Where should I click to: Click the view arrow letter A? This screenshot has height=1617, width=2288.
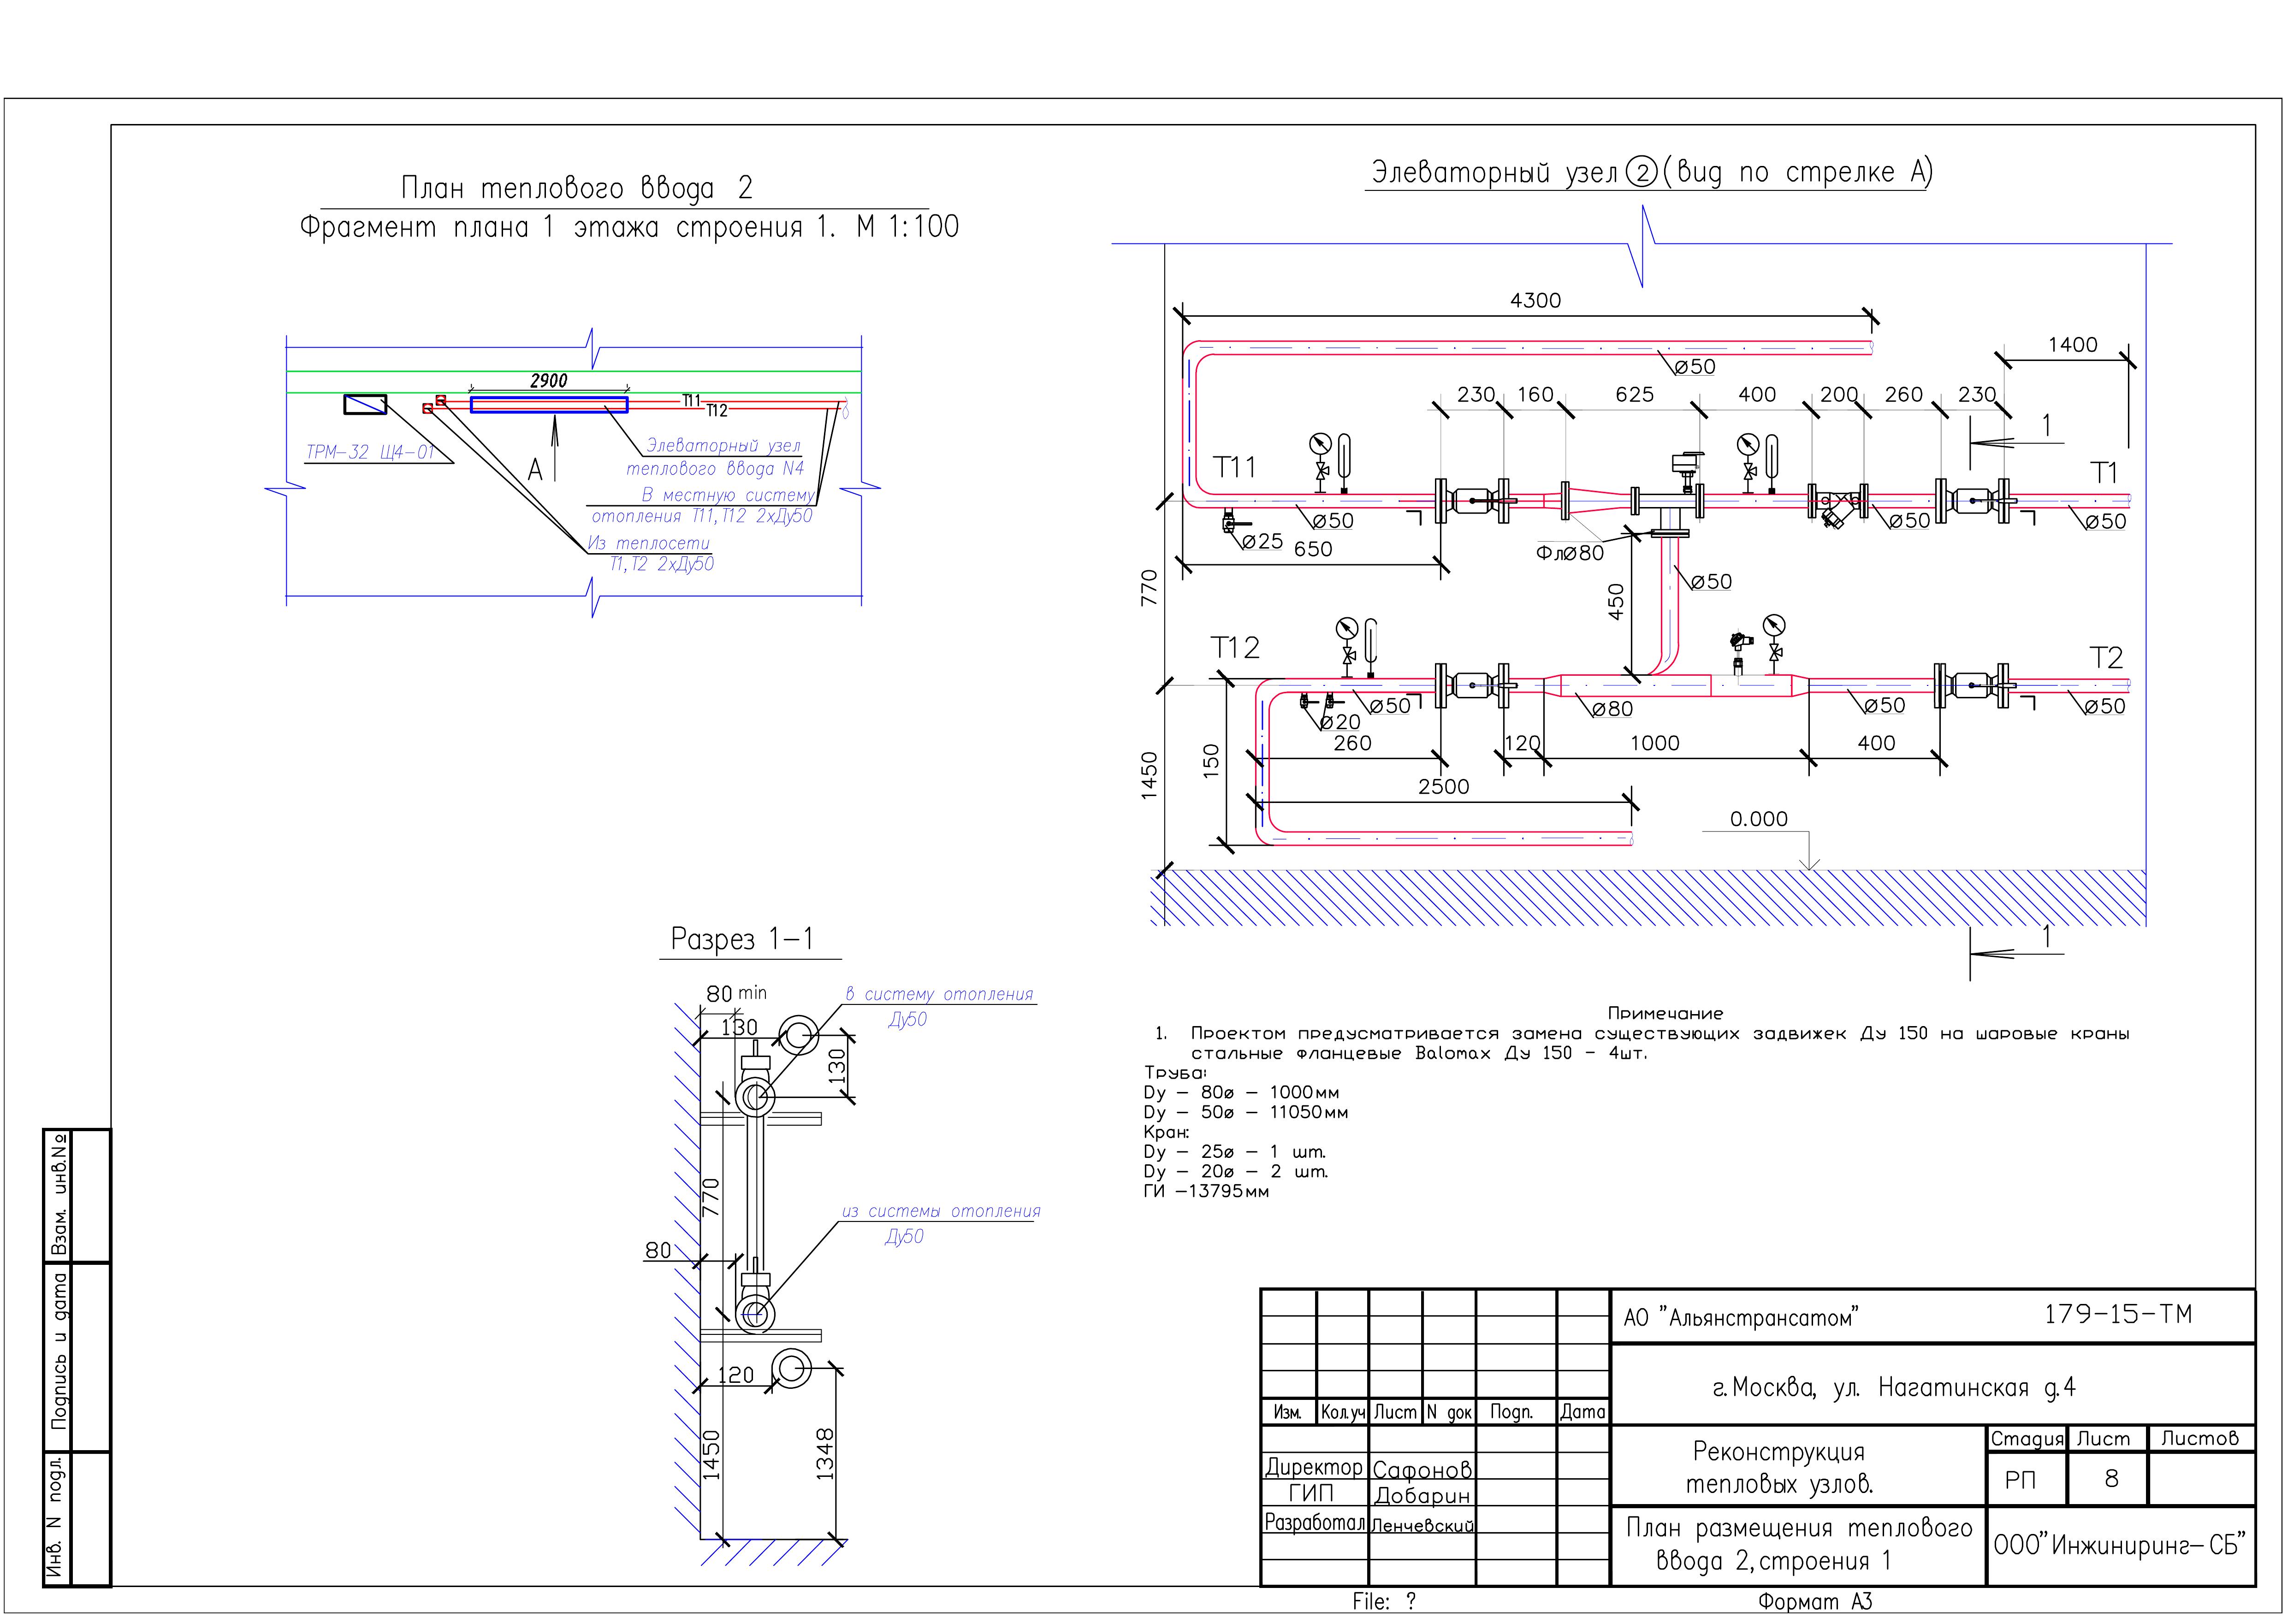535,469
